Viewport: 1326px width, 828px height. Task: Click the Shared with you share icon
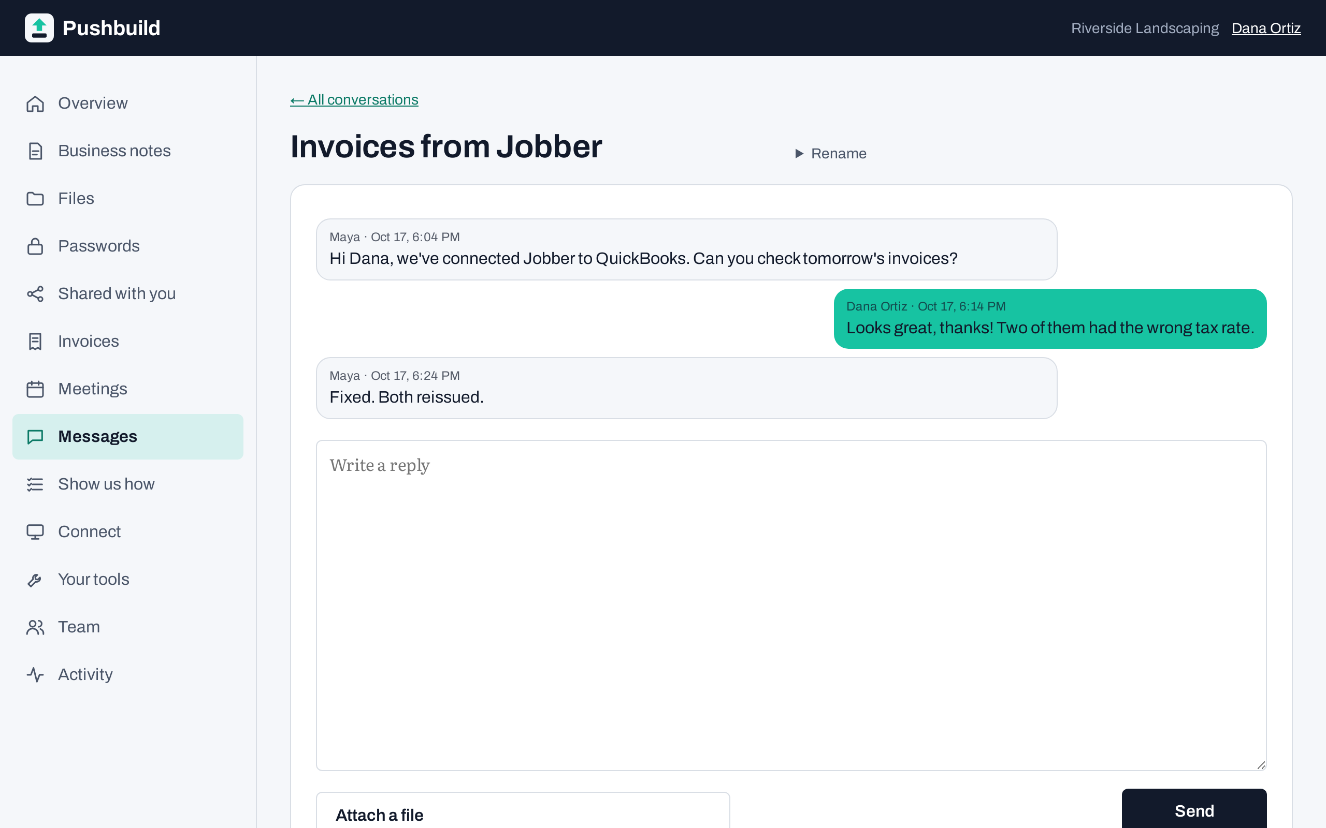[35, 294]
